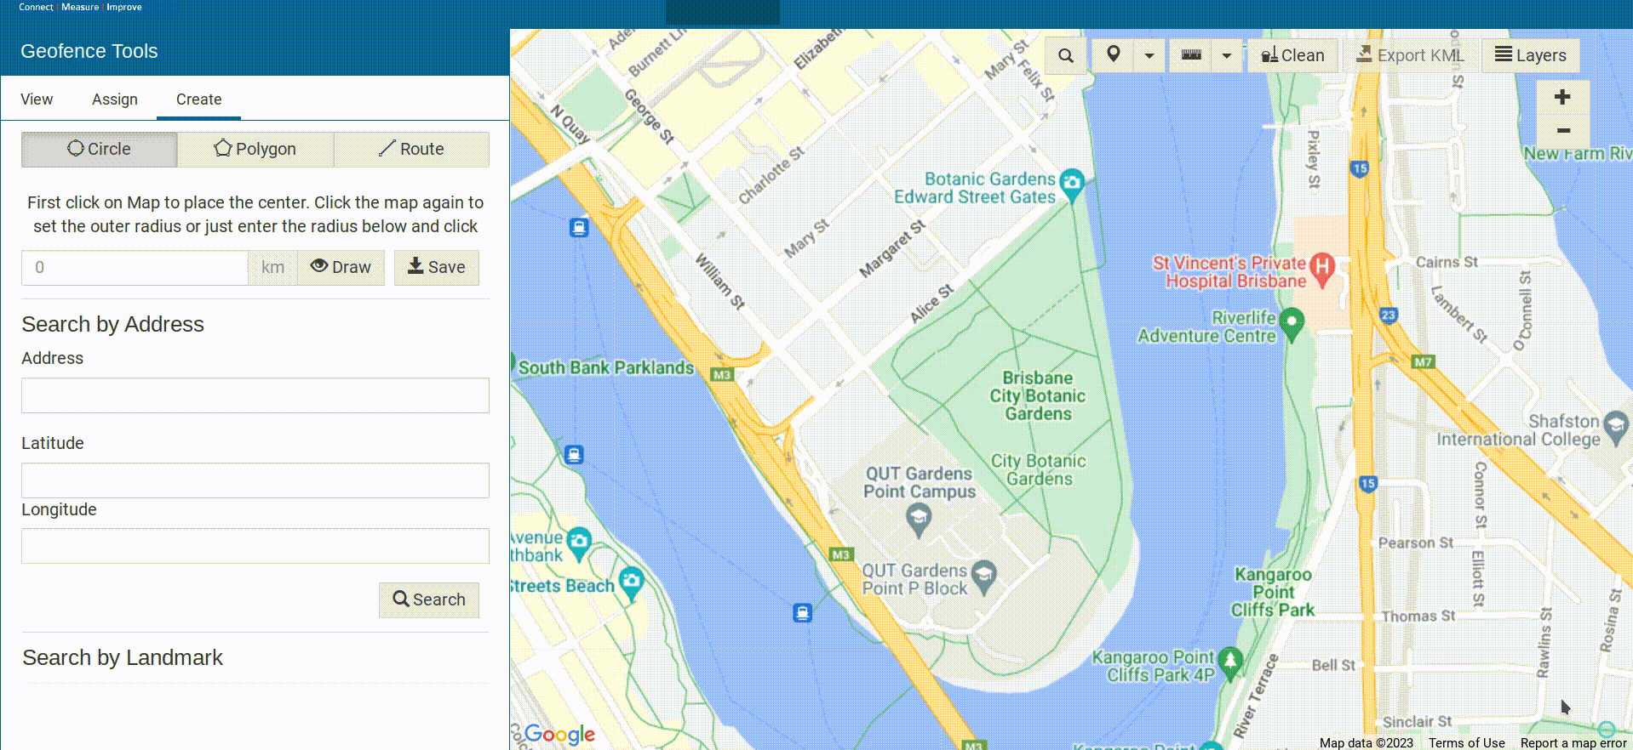Select the map marker pin tool

tap(1113, 56)
